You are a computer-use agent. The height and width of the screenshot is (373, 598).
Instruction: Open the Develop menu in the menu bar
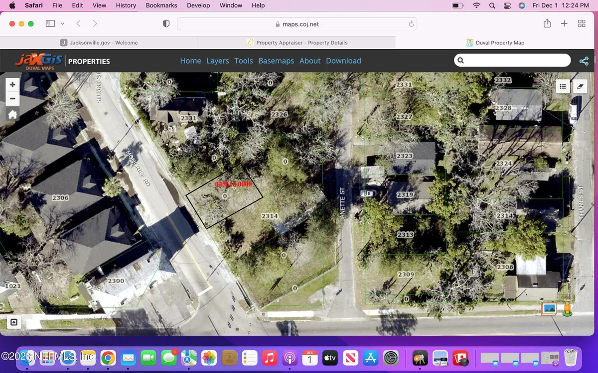coord(198,5)
